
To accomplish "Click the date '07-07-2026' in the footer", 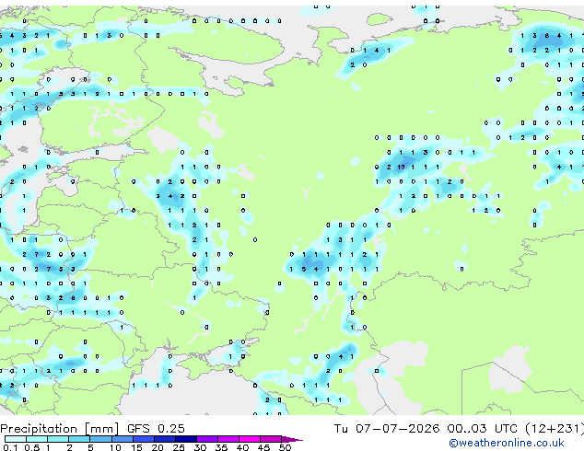I will [397, 429].
